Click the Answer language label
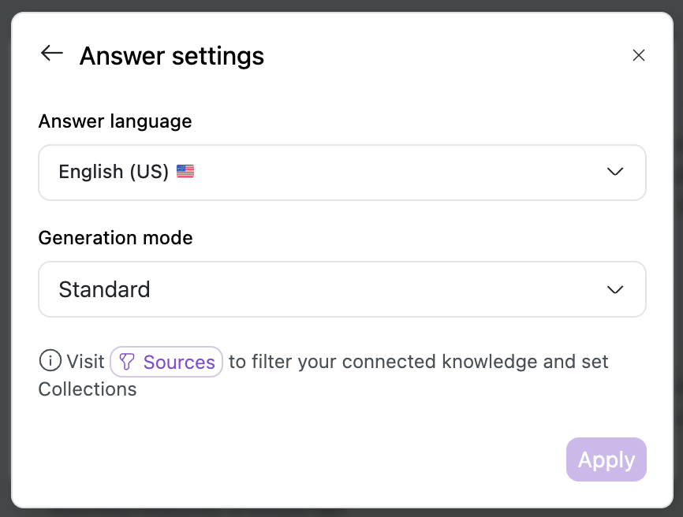This screenshot has height=517, width=683. point(115,121)
